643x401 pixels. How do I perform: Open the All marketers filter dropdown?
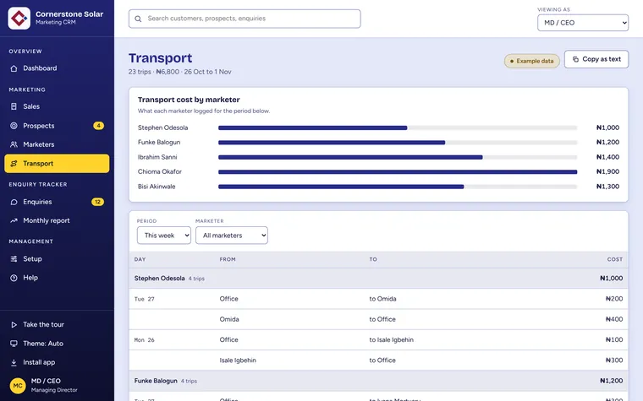232,236
